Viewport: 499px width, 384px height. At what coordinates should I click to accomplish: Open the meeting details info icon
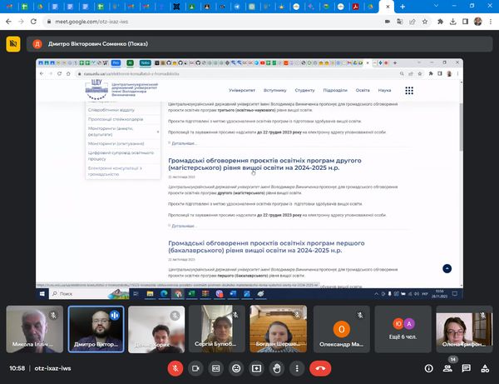pyautogui.click(x=429, y=367)
